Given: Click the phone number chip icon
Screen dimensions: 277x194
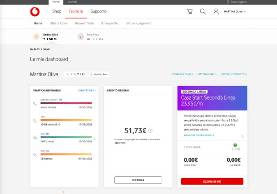Looking at the screenshot, I should [68, 74].
